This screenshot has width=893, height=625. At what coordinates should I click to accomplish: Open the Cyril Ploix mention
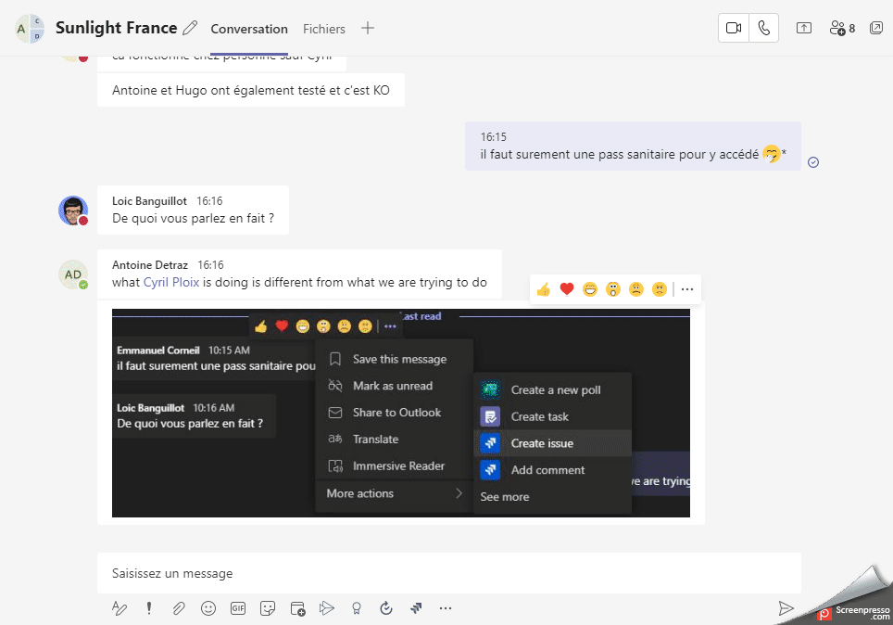[170, 282]
